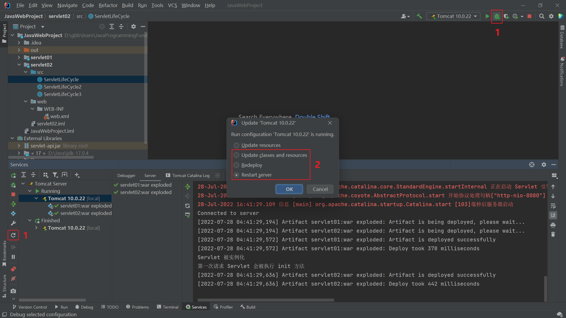Image resolution: width=566 pixels, height=318 pixels.
Task: Open the VCS menu
Action: tap(172, 5)
